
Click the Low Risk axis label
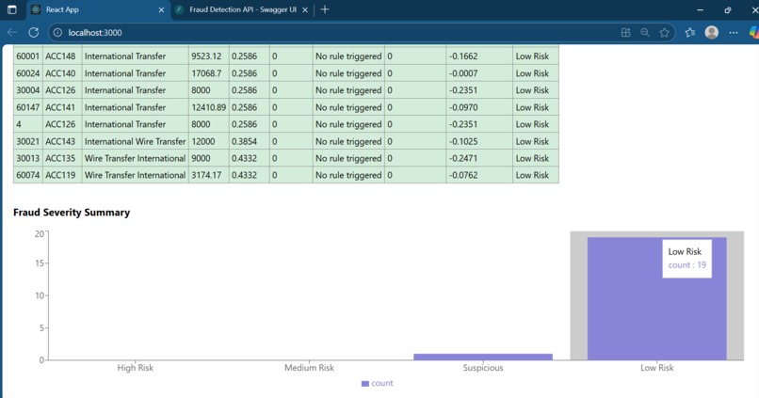(x=657, y=368)
